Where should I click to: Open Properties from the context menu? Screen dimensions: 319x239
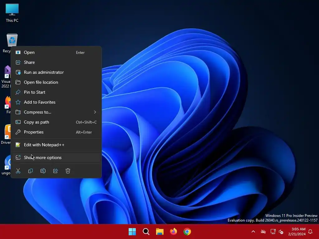(x=56, y=132)
